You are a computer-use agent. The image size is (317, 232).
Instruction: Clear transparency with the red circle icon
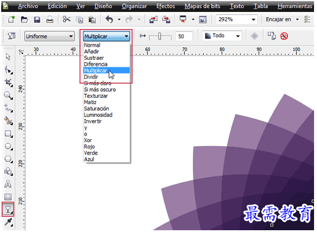[x=284, y=36]
